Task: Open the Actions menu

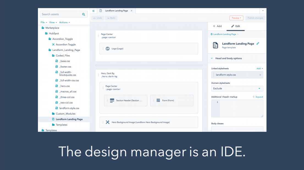Action: 65,22
